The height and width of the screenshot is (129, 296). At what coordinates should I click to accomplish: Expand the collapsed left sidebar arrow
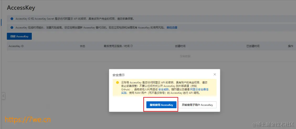click(x=3, y=96)
